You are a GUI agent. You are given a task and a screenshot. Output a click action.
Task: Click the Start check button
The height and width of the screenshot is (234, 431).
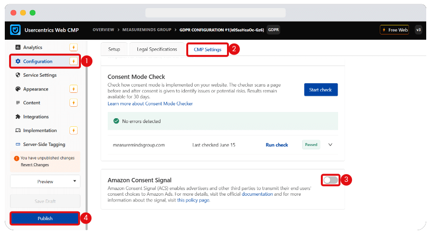pos(321,89)
